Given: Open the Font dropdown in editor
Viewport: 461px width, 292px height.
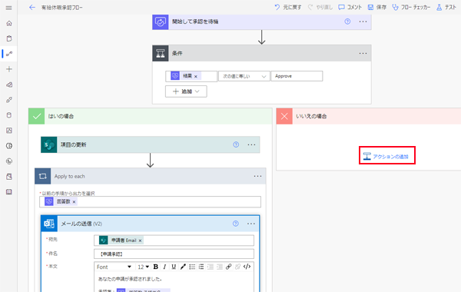Looking at the screenshot, I should point(114,267).
